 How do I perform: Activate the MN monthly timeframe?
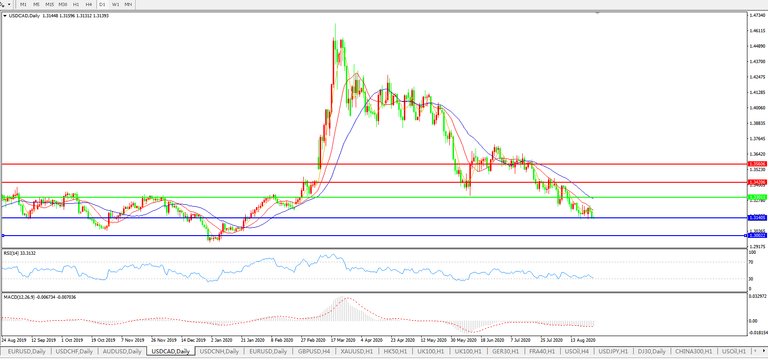pos(128,4)
